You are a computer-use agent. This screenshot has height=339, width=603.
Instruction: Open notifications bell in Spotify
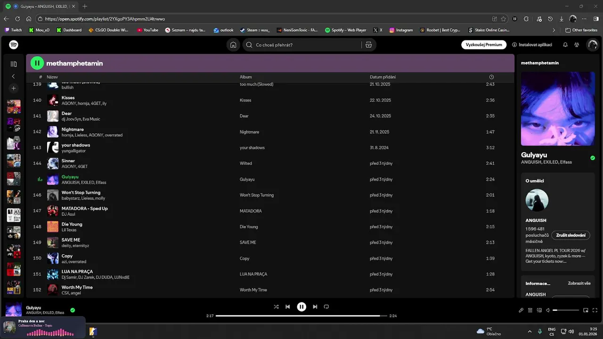(565, 45)
